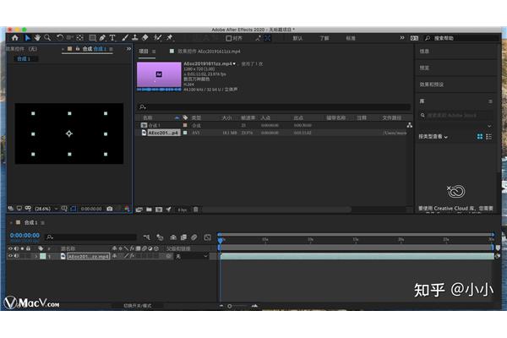Open the graph editor icon in timeline
The height and width of the screenshot is (338, 507).
pos(208,237)
